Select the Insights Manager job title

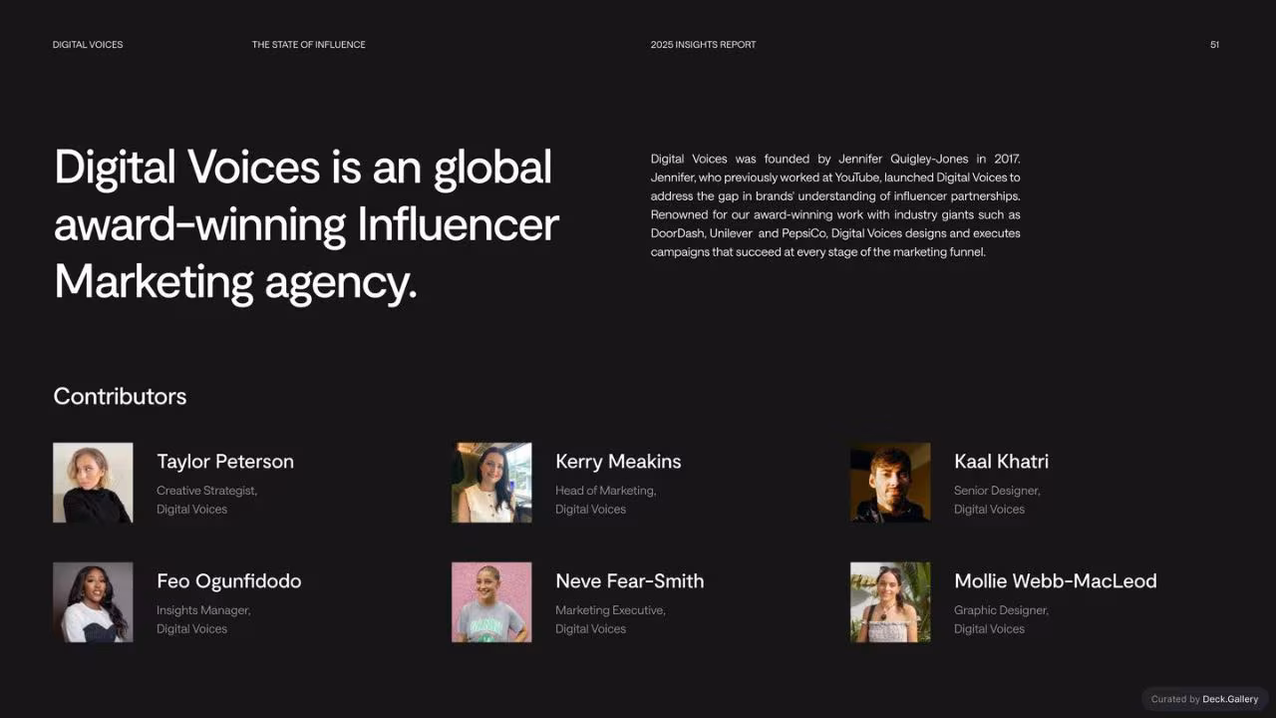point(203,610)
